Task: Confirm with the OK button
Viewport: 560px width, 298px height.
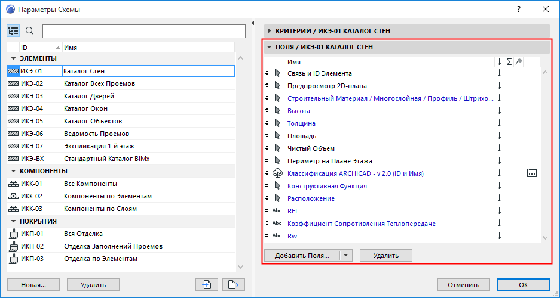Action: point(523,285)
